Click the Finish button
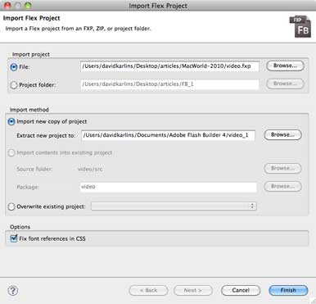The image size is (316, 304). click(x=288, y=290)
